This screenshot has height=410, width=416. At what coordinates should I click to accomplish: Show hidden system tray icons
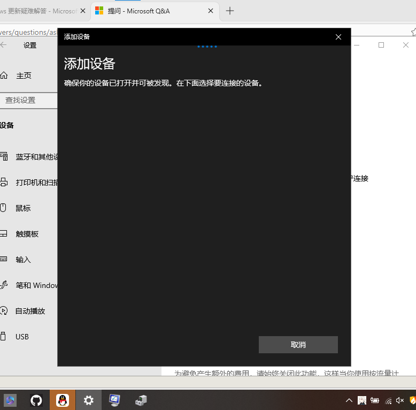pos(349,400)
